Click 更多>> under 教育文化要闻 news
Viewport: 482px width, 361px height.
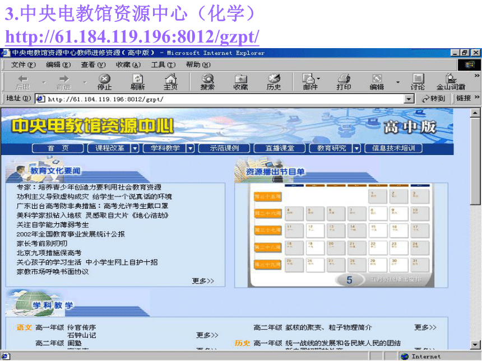[203, 281]
